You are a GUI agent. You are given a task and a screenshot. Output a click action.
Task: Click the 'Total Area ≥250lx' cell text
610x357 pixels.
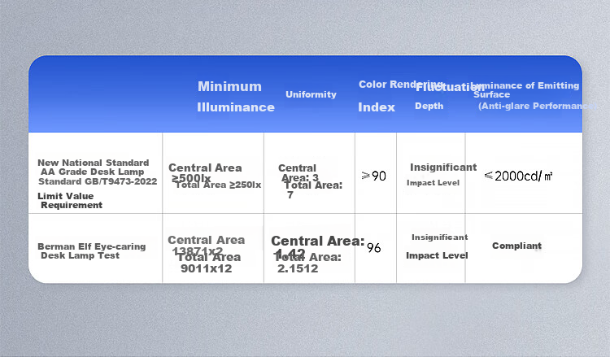[218, 185]
